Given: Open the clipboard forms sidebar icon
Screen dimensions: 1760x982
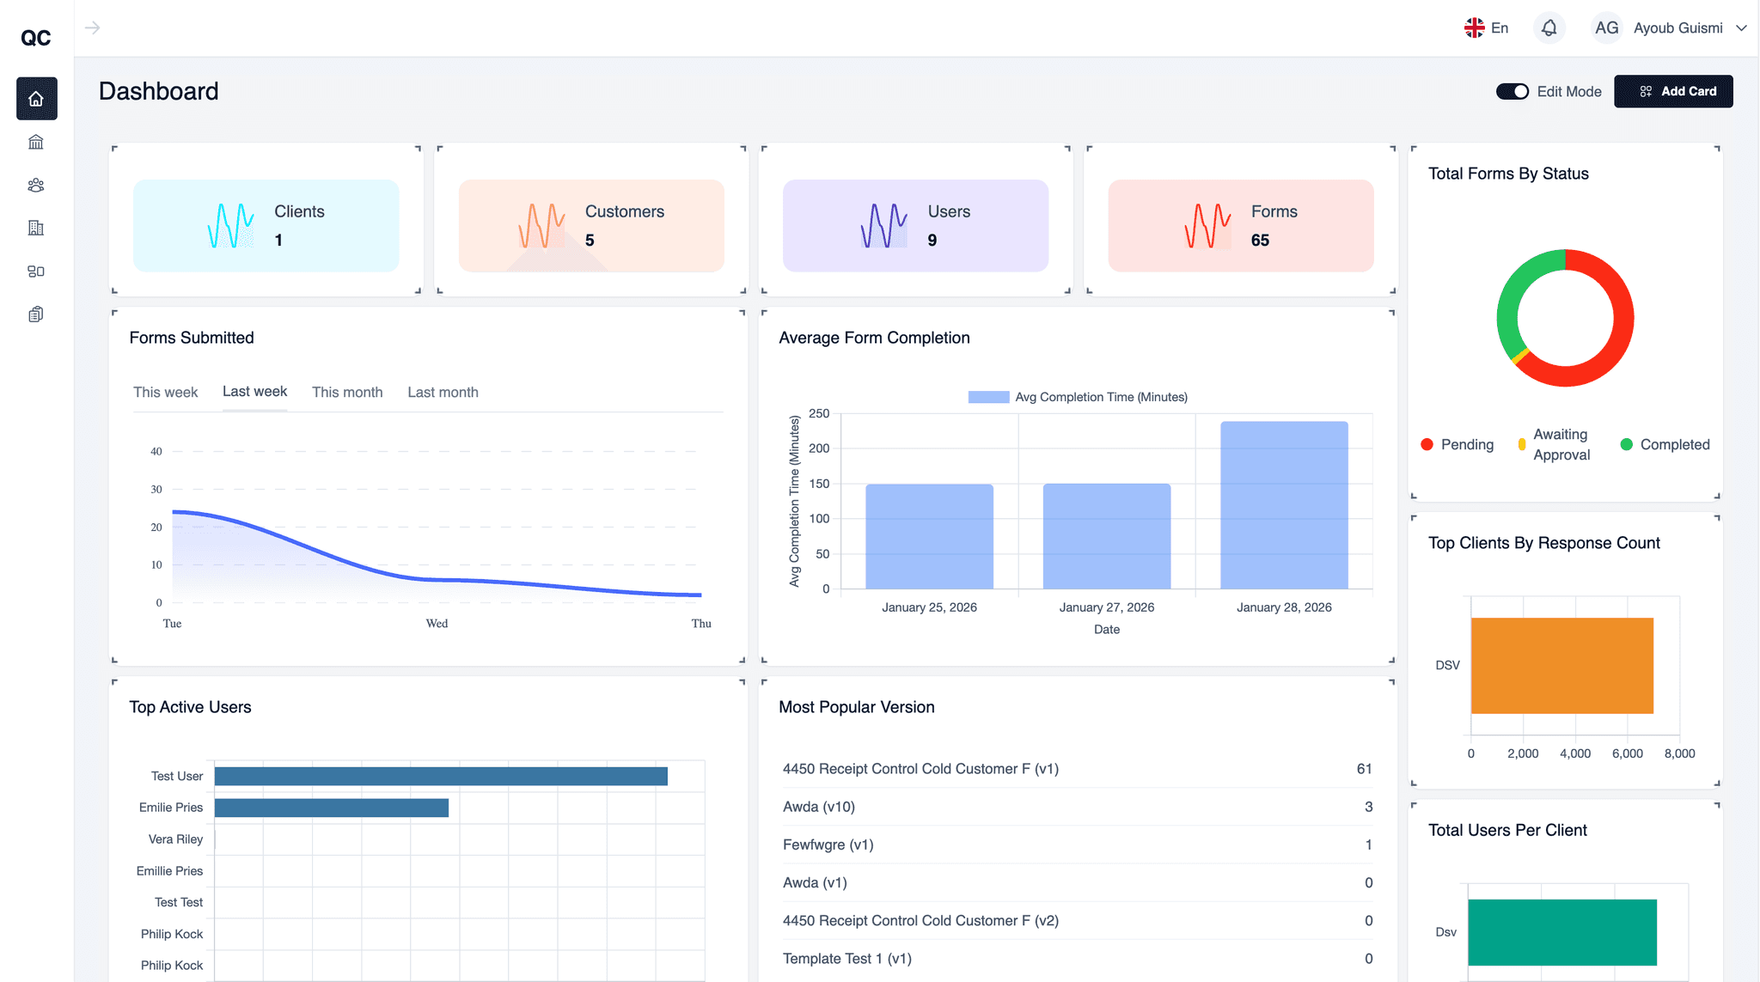Looking at the screenshot, I should 36,314.
